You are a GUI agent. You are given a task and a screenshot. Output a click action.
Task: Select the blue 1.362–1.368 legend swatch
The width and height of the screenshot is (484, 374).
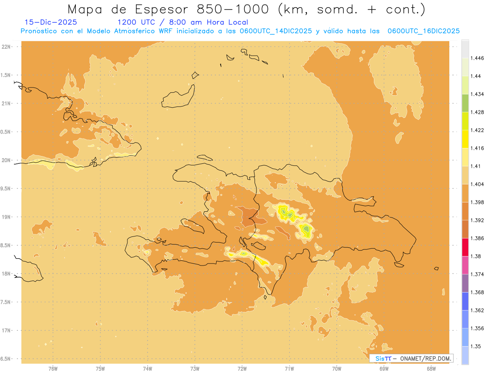click(x=465, y=301)
